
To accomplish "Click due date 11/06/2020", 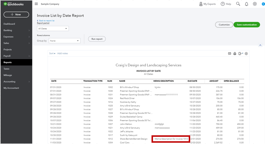I will pos(195,120).
